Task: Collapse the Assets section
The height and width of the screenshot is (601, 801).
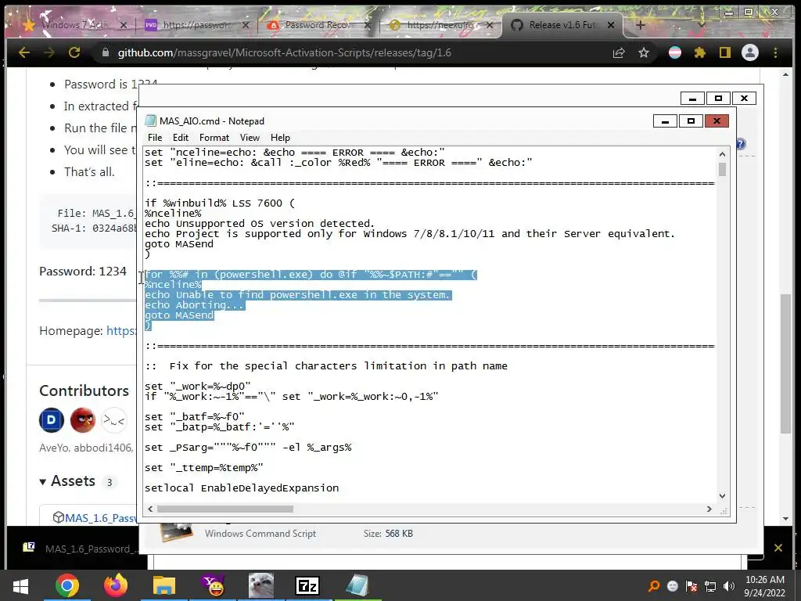Action: pyautogui.click(x=43, y=482)
